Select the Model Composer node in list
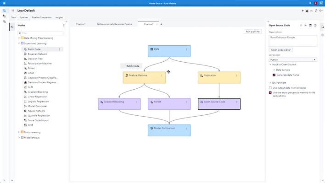325x183 pixels. pos(37,106)
